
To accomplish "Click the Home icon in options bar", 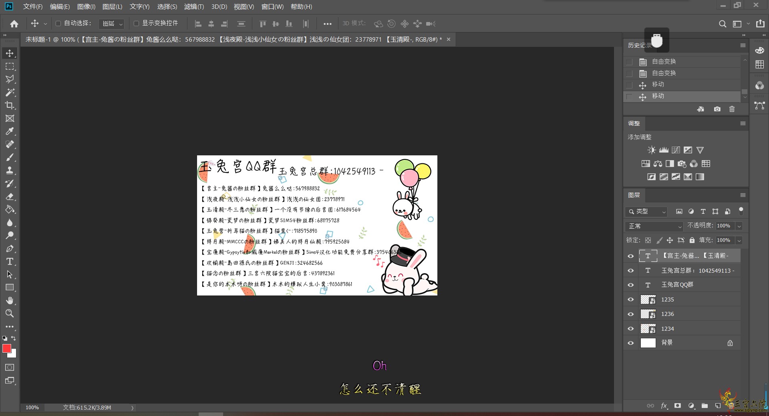I will click(x=14, y=24).
